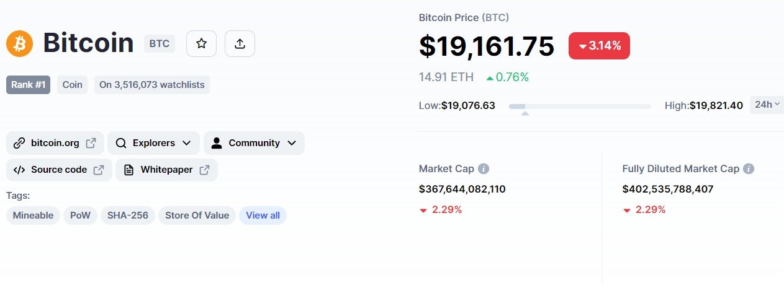Click the Market Cap info icon
The height and width of the screenshot is (291, 784).
coord(484,168)
